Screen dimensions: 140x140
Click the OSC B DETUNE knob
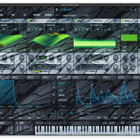coord(51,57)
